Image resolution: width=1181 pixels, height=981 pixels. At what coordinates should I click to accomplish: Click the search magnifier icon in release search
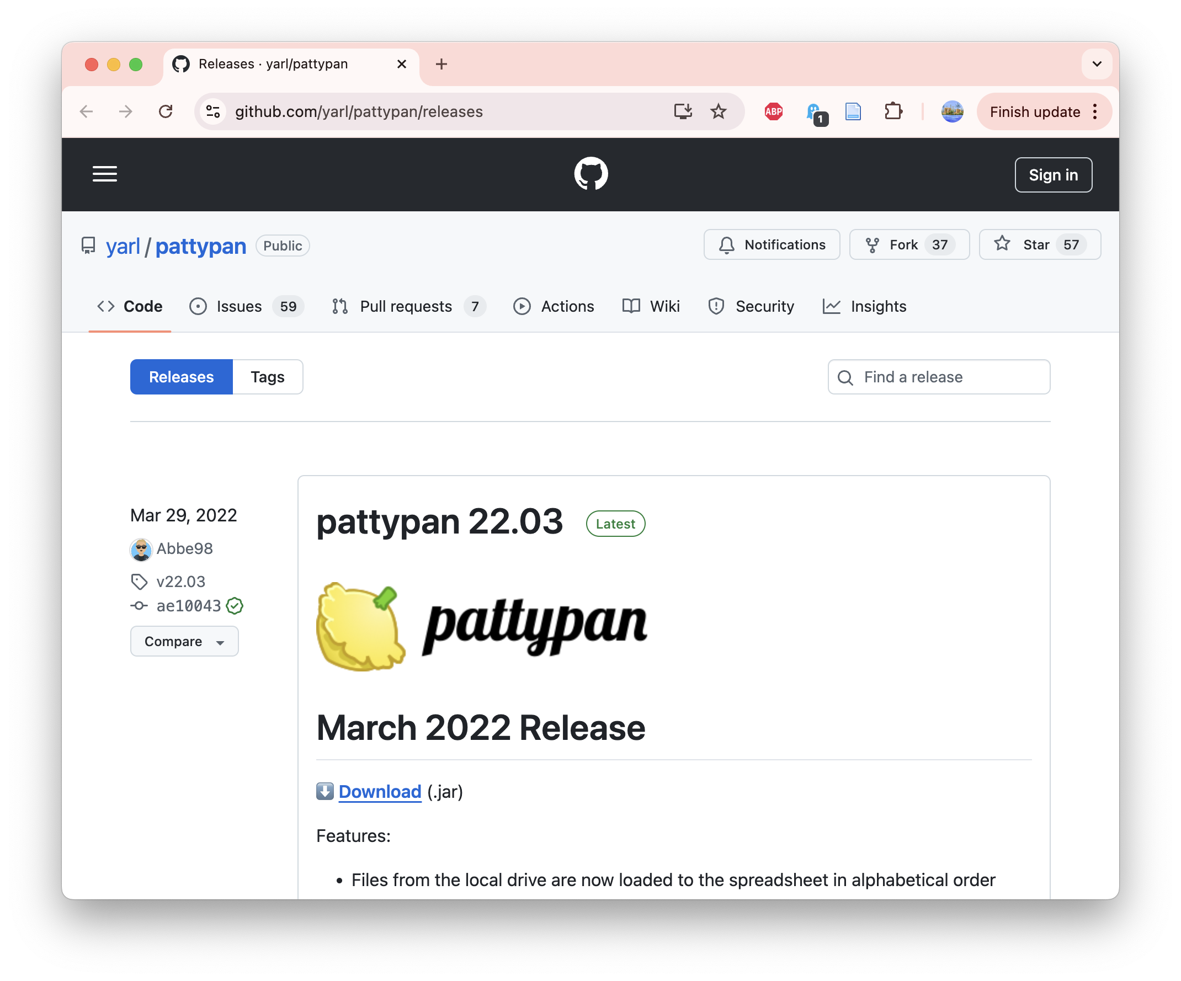[845, 377]
